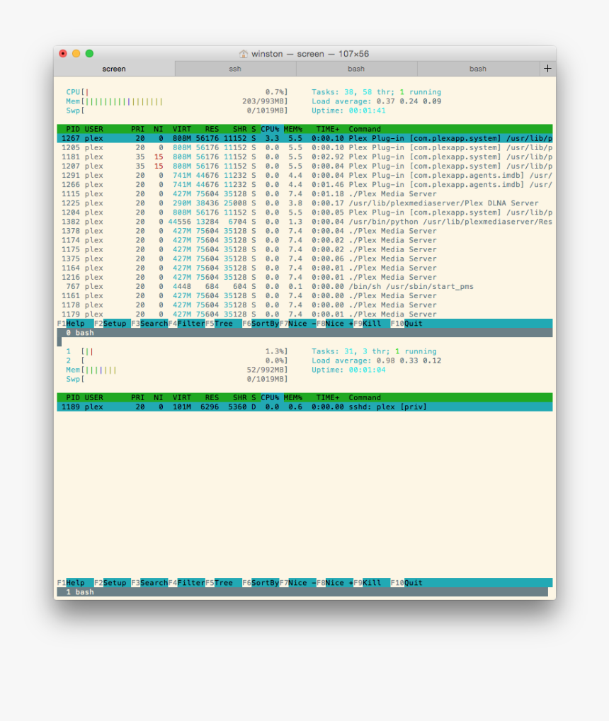Click F8 Nice + in upper htop
Screen dimensions: 609x721
click(335, 323)
